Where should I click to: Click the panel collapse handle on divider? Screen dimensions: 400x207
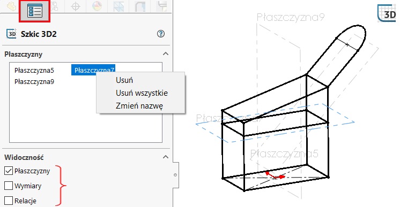click(175, 175)
